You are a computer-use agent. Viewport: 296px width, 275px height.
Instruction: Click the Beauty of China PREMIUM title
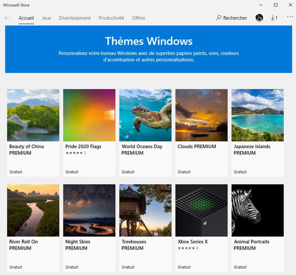coord(27,150)
